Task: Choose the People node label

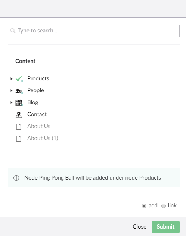Action: 35,90
